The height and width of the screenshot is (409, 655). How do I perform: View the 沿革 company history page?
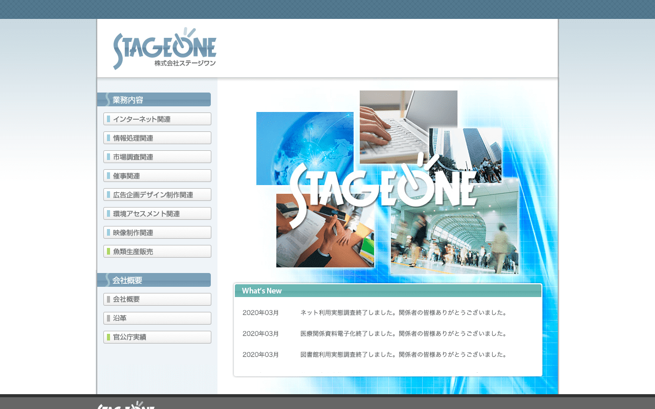coord(157,319)
